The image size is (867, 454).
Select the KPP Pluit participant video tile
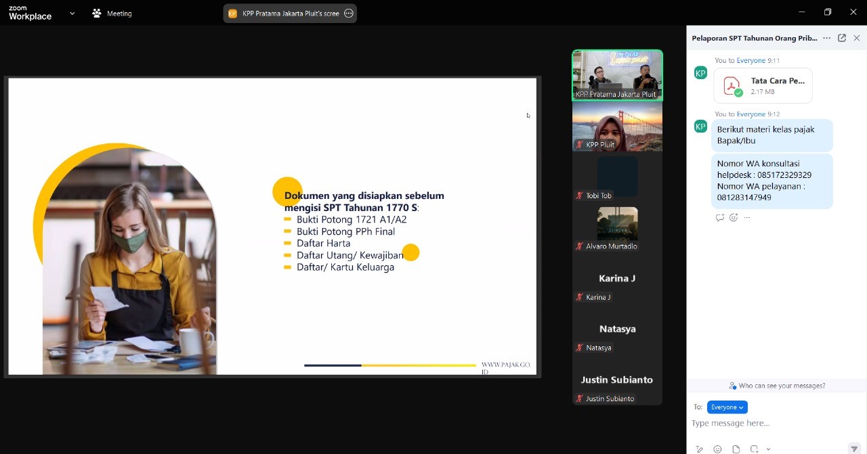tap(617, 126)
